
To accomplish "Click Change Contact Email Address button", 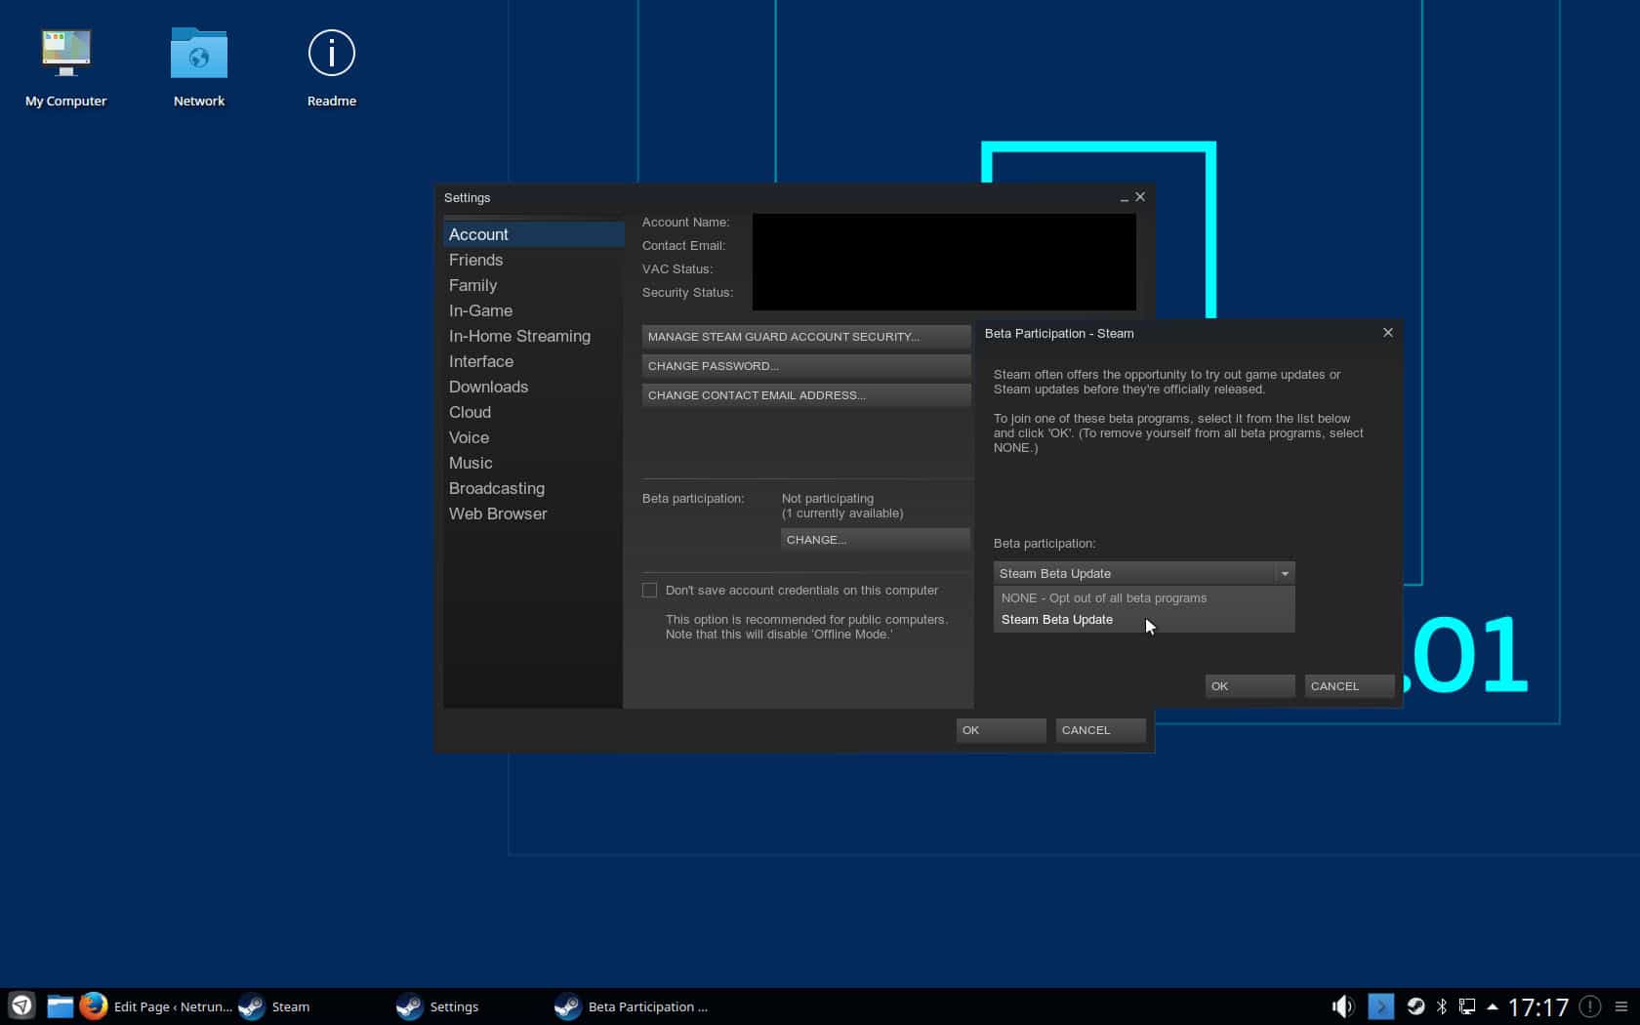I will tap(806, 395).
